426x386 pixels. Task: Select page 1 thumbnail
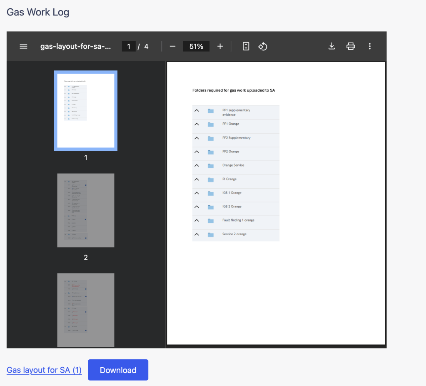[x=86, y=110]
